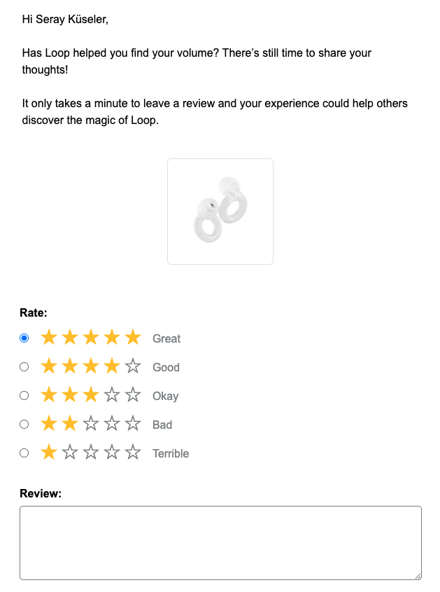Focus the Review text area
This screenshot has height=592, width=440.
point(220,543)
